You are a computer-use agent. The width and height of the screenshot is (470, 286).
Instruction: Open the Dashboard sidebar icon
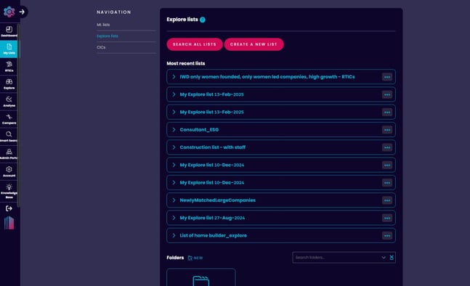click(x=9, y=31)
